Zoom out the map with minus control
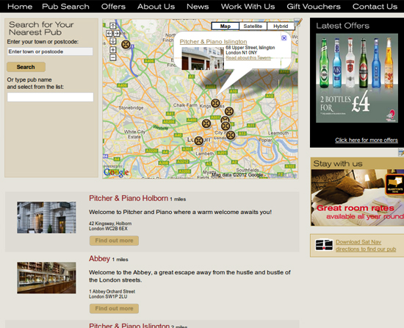Screen dimensions: 404x328 113,57
